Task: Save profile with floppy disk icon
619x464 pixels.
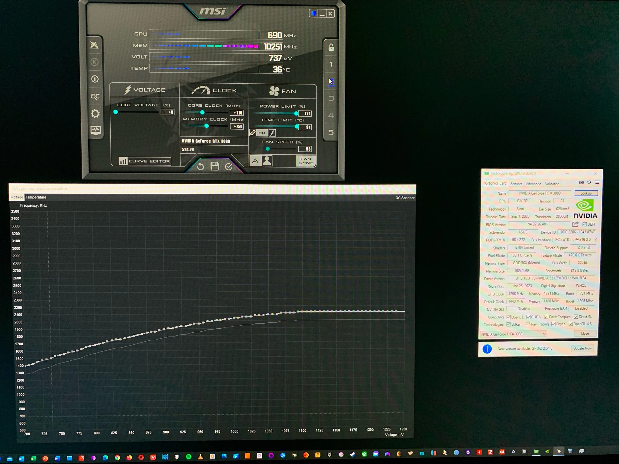Action: pyautogui.click(x=215, y=166)
